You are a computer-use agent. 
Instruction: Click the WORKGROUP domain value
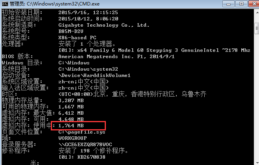click(x=72, y=138)
